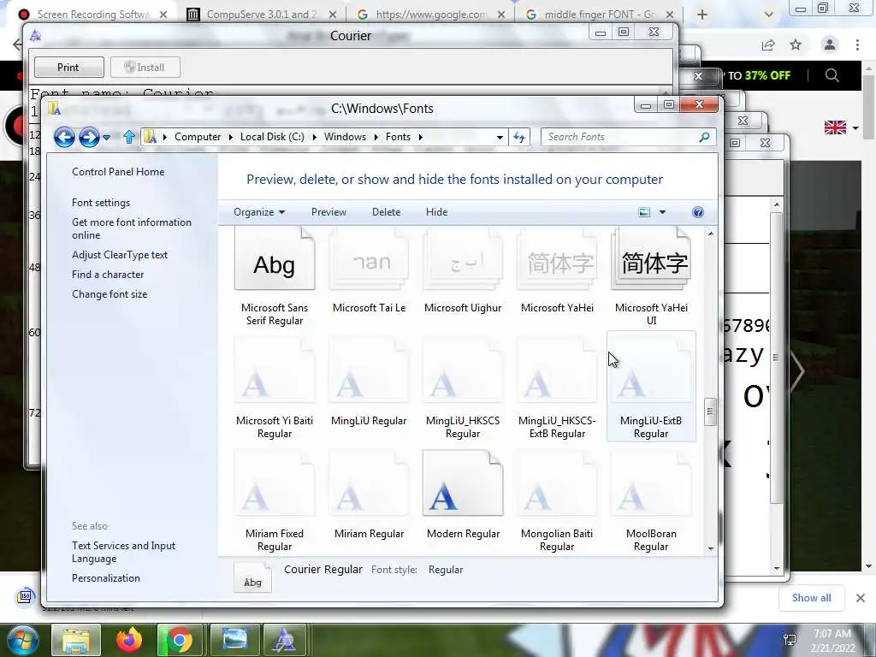
Task: Click the font list scroll up arrow
Action: click(x=711, y=234)
